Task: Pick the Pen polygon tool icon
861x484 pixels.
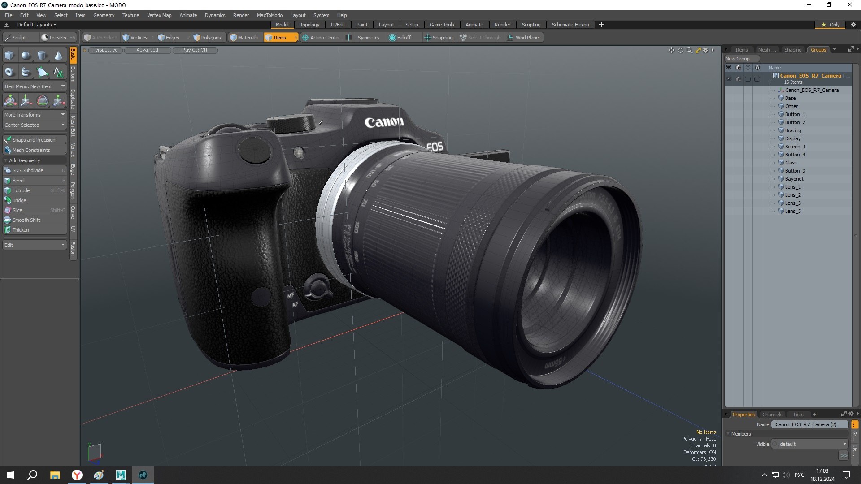Action: (42, 72)
